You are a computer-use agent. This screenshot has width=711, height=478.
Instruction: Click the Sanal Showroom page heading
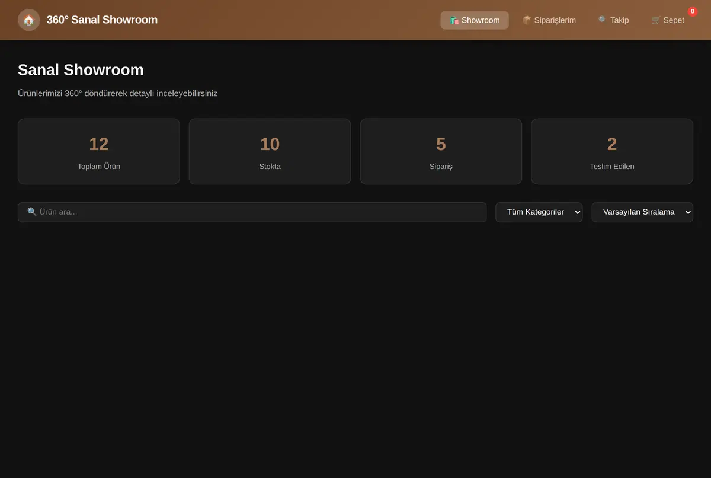(x=81, y=70)
